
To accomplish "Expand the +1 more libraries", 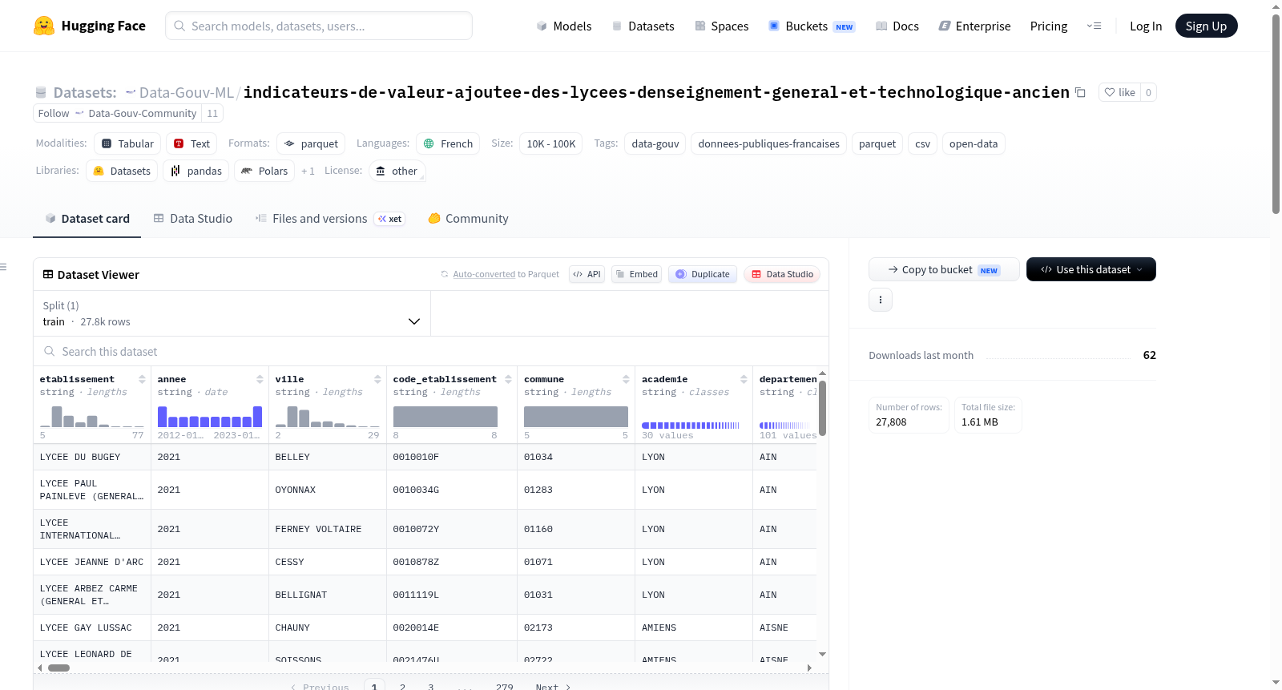I will pyautogui.click(x=308, y=171).
